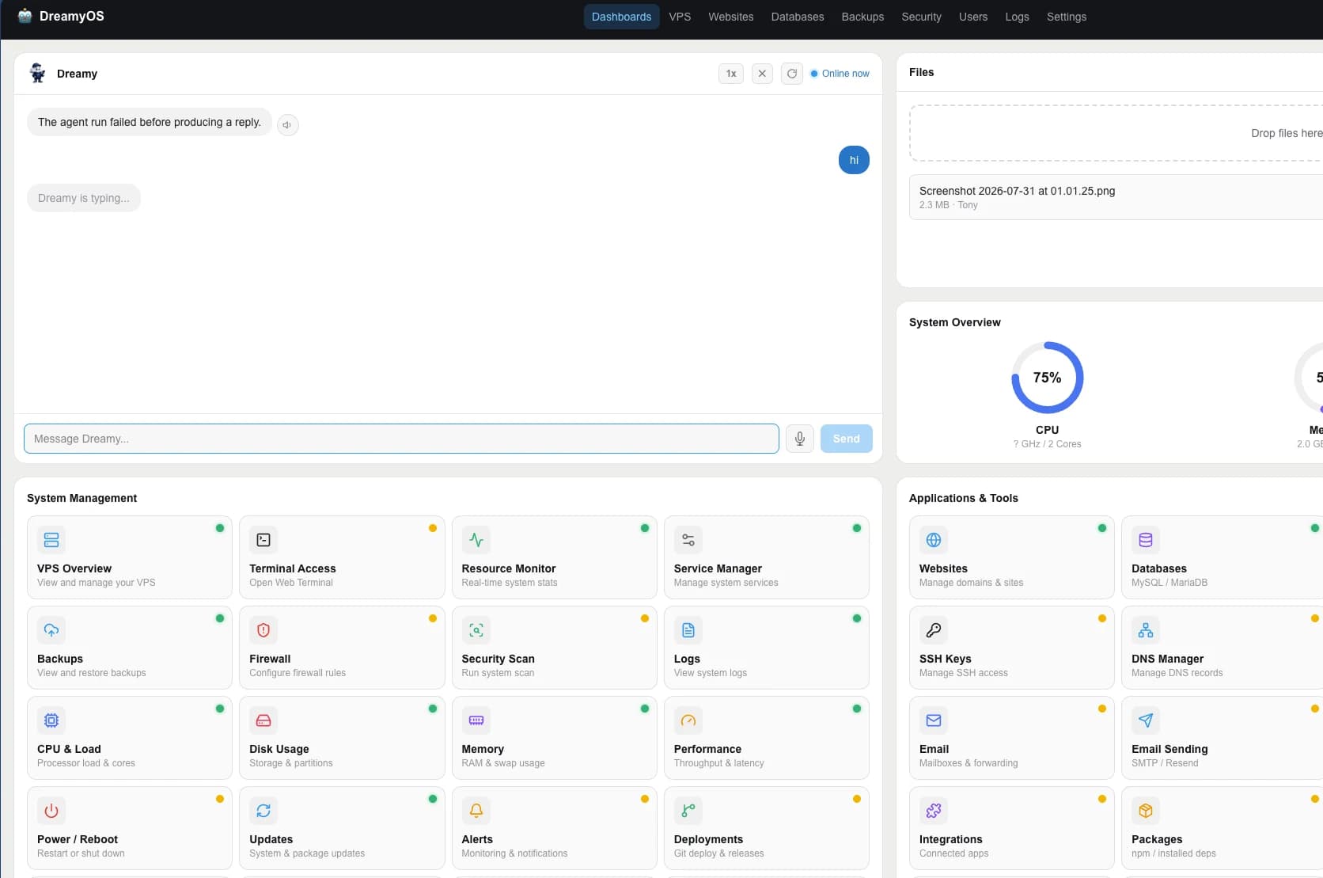Open the DNS Manager network icon
Screen dimensions: 1323x878
coord(1146,630)
